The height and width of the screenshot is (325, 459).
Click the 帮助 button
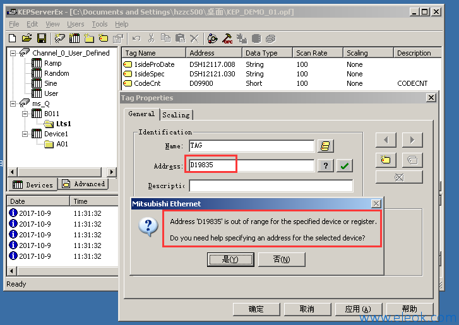(410, 309)
